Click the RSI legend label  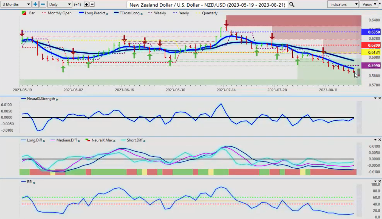(29, 182)
